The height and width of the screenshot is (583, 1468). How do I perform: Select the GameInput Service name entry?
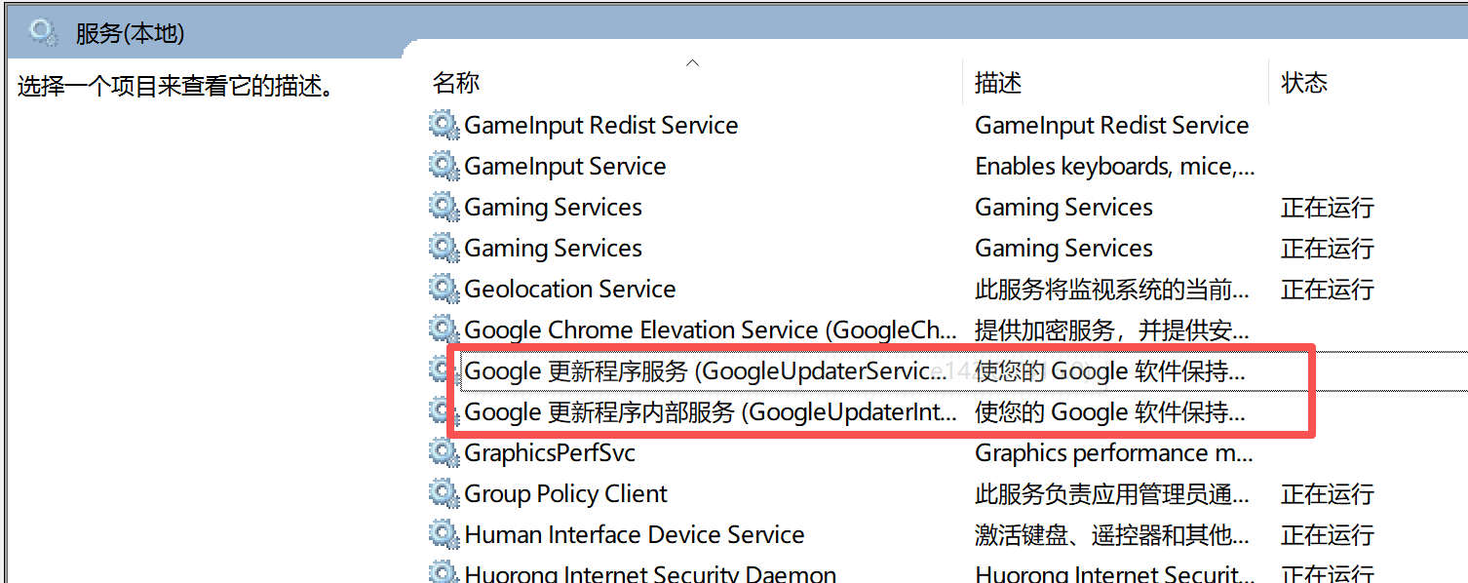pyautogui.click(x=565, y=166)
